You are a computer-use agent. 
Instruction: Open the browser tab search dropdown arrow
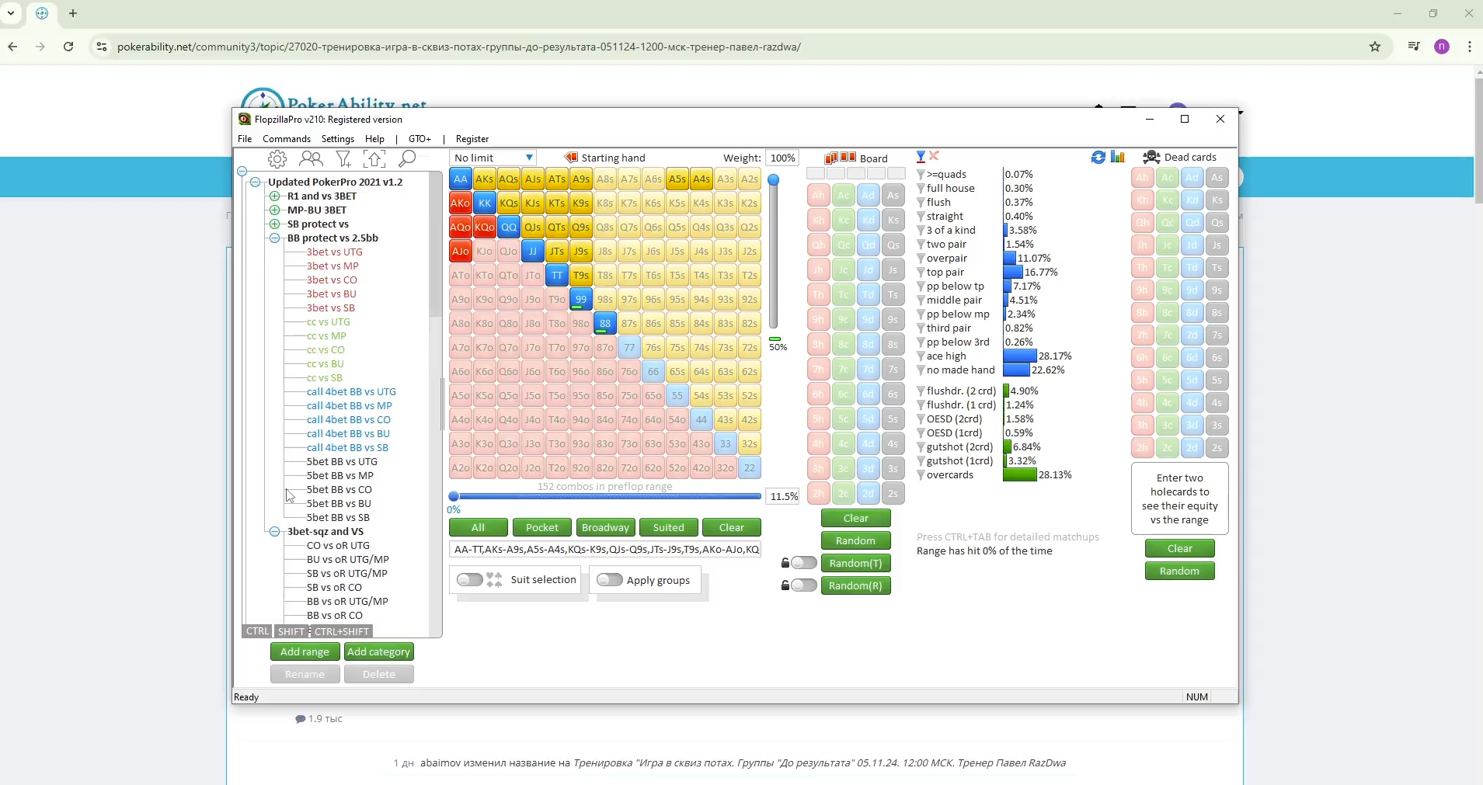(11, 13)
